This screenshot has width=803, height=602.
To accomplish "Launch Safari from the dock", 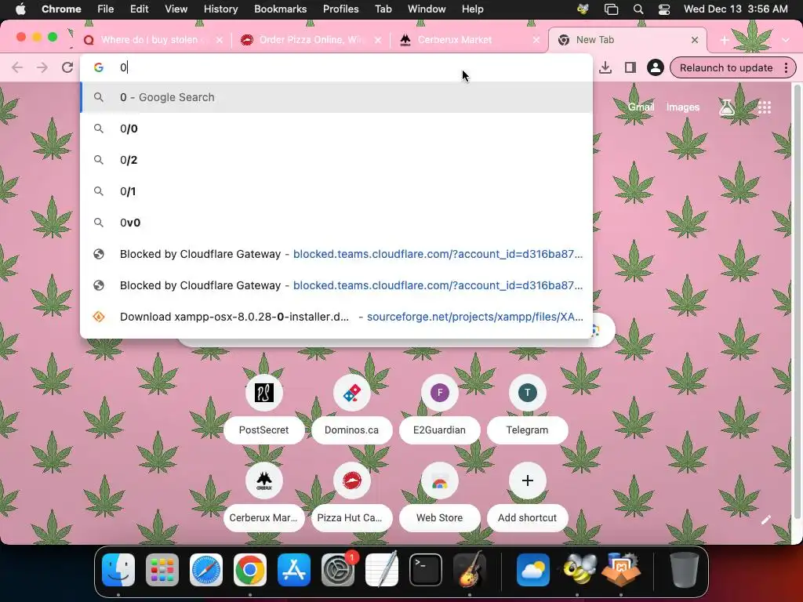I will pos(206,570).
